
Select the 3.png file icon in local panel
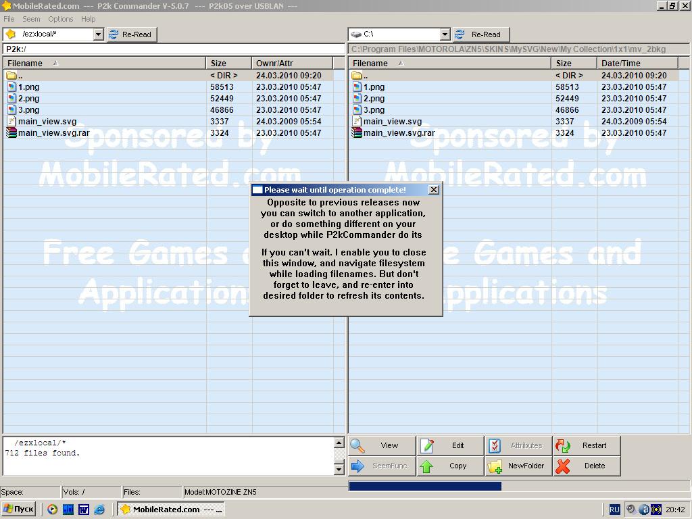(x=357, y=110)
